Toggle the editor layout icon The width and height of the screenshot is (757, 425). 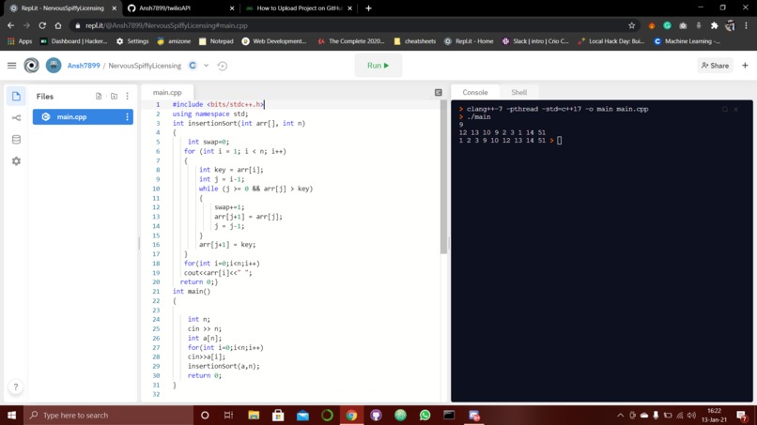coord(439,92)
